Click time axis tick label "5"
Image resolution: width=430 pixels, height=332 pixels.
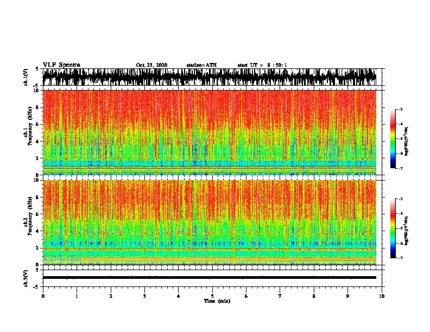212,296
